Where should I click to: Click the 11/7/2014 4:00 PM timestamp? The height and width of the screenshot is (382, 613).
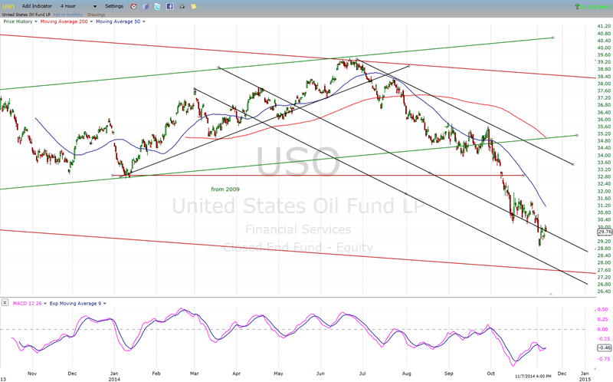[x=533, y=376]
